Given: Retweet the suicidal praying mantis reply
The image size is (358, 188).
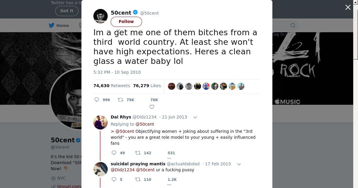Looking at the screenshot, I should coord(138,179).
